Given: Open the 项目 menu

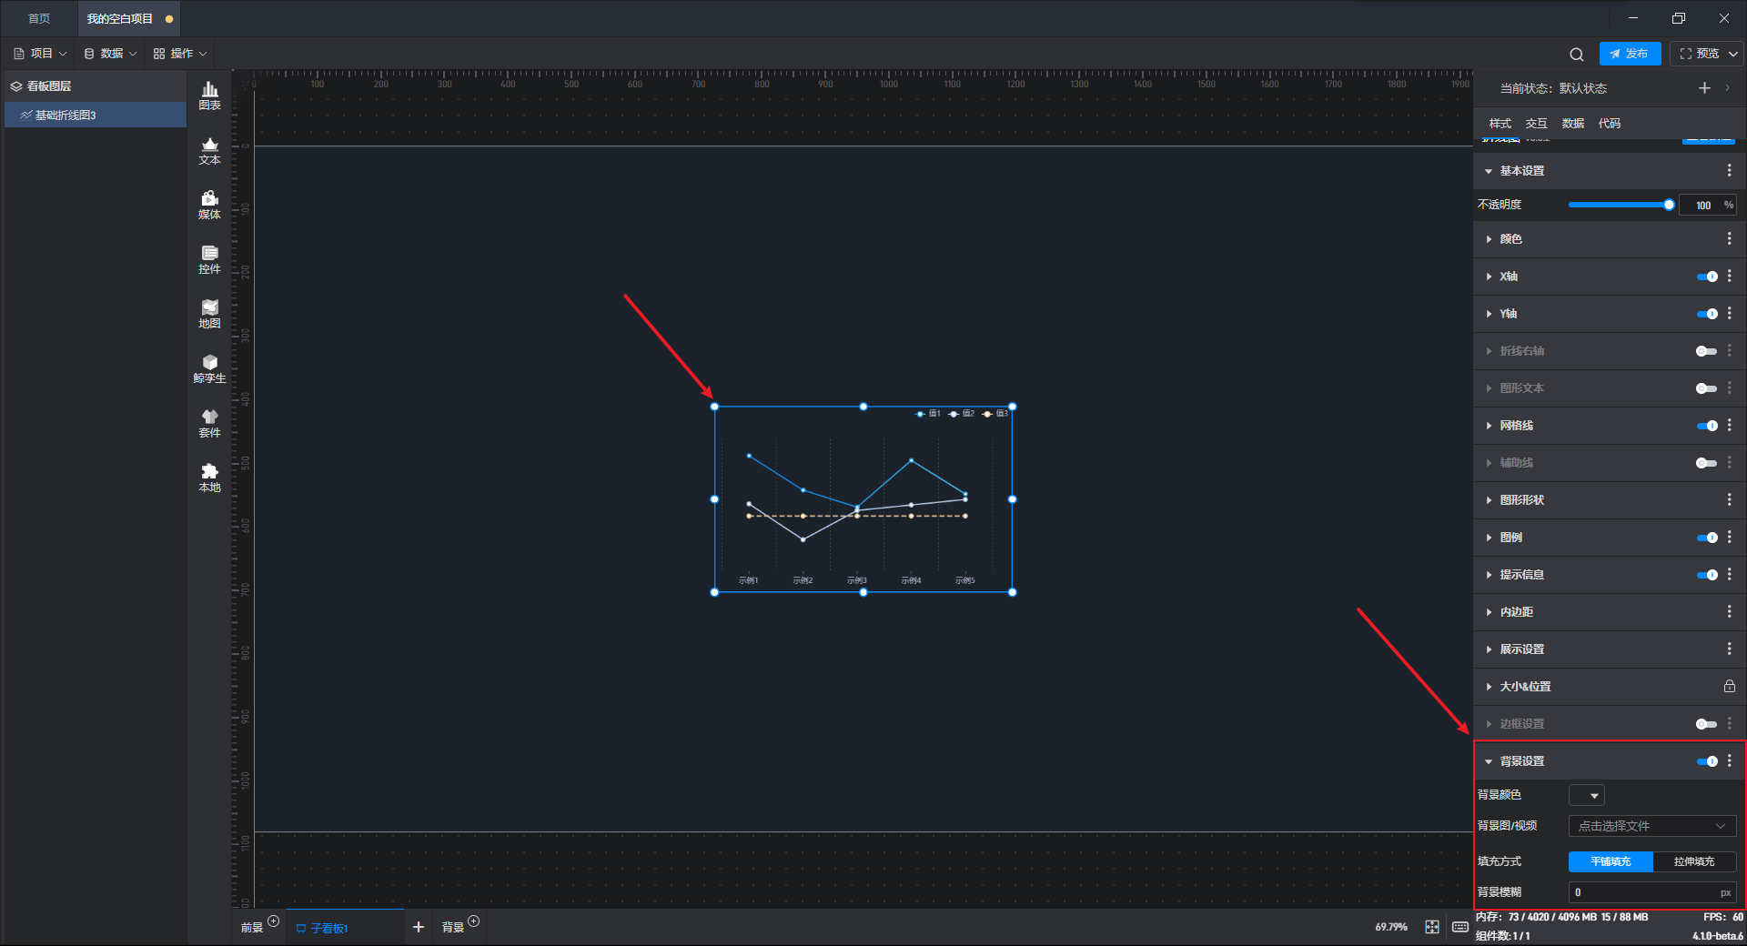Looking at the screenshot, I should (41, 54).
